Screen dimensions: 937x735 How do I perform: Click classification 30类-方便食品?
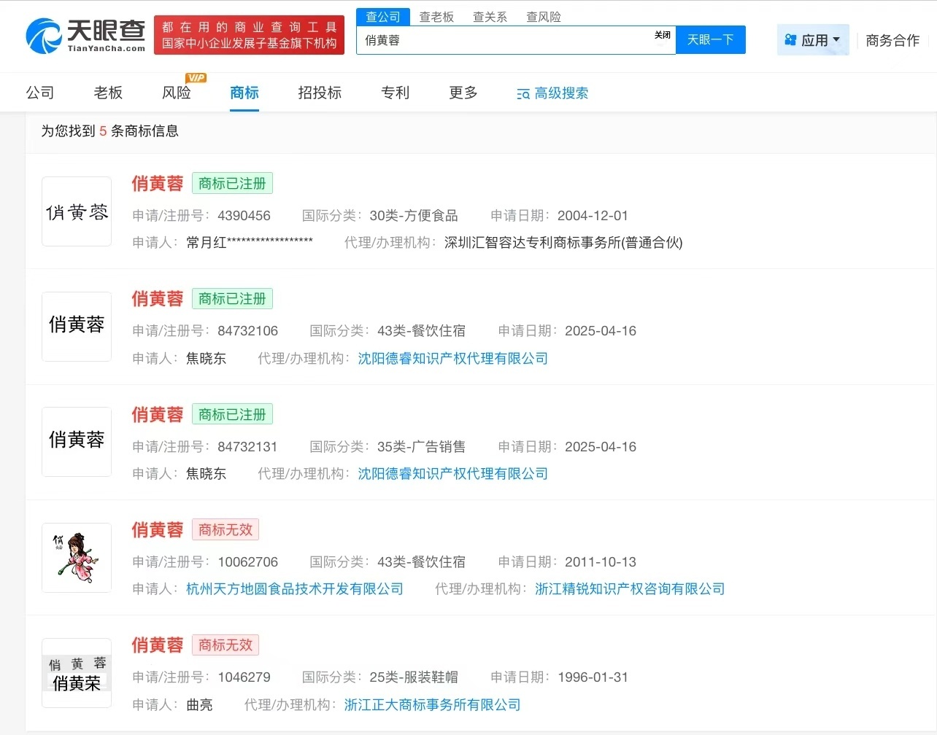(414, 215)
